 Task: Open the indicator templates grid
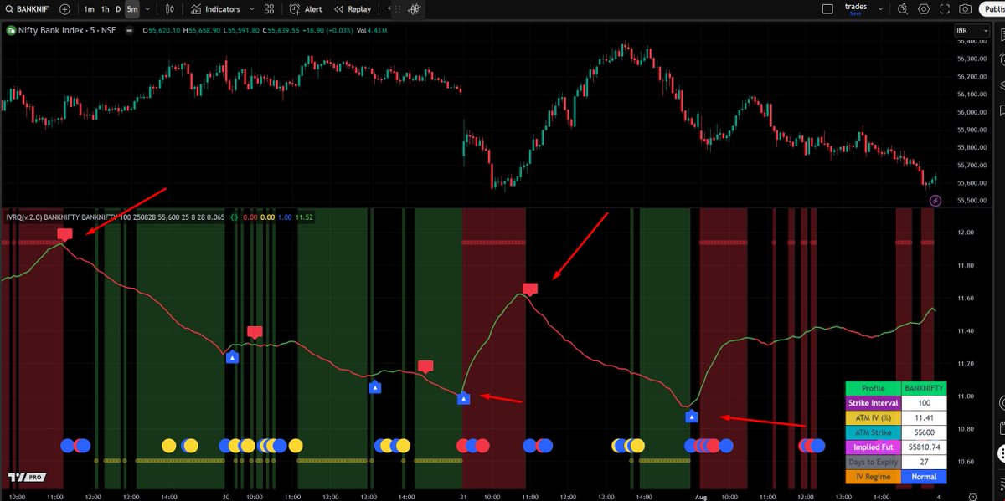coord(269,9)
